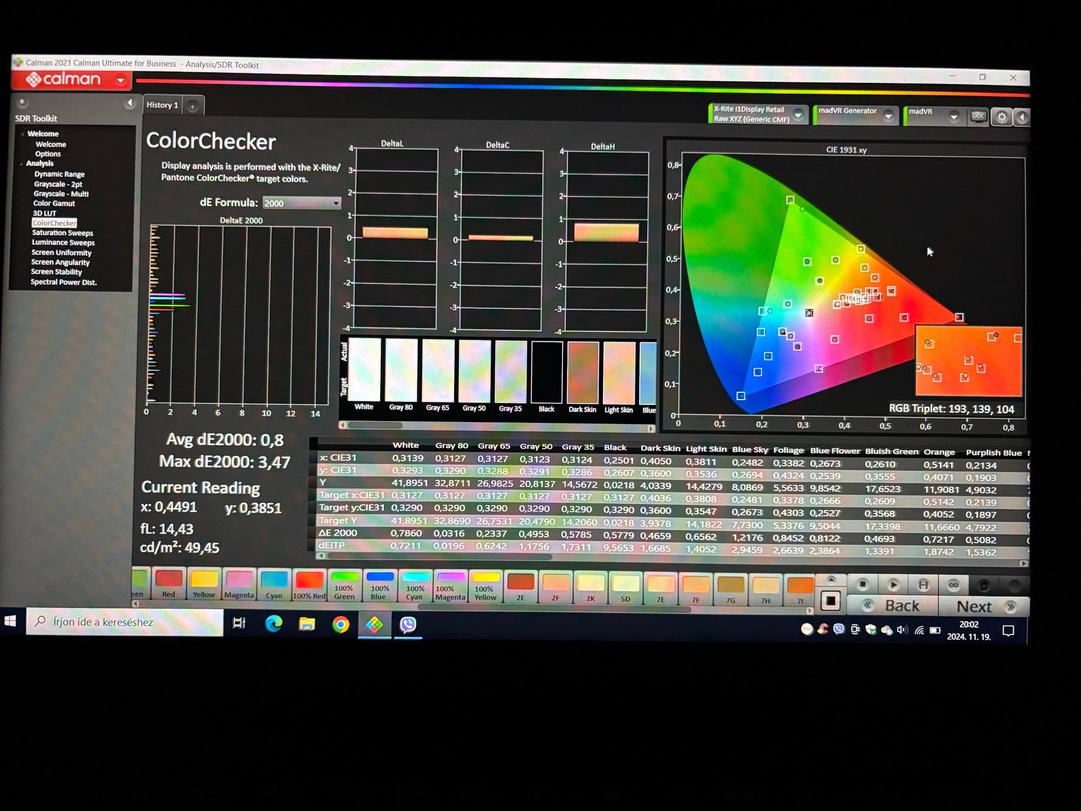
Task: Click the stop measurement button
Action: (x=863, y=584)
